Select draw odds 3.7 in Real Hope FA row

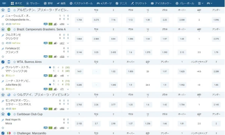pos(96,123)
